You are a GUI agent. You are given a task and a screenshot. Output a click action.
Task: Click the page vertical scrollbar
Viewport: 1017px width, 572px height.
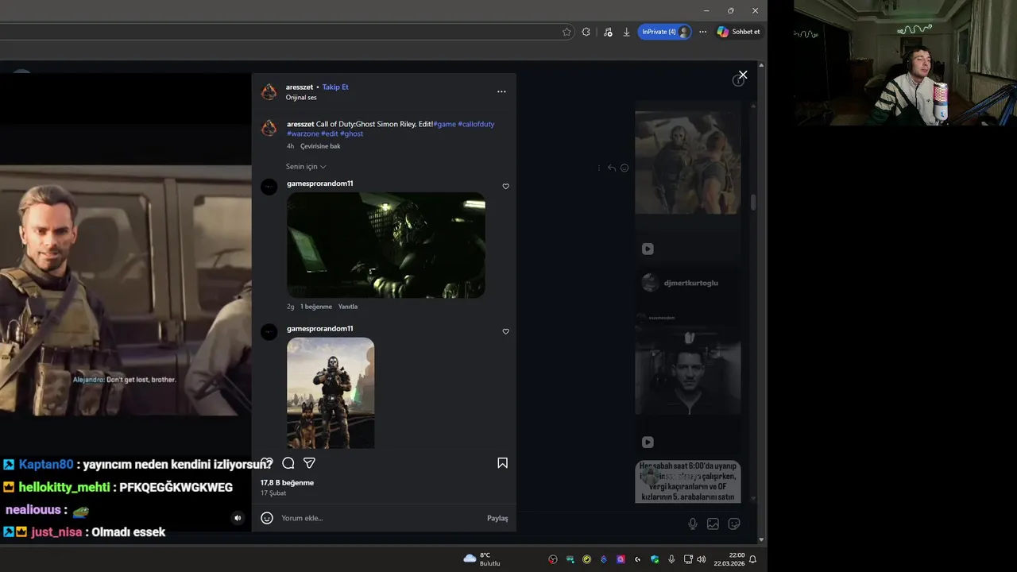click(761, 302)
